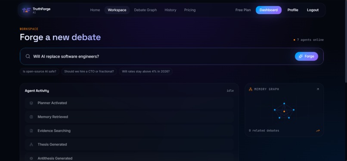Select the Workspace nav tab
Screen dimensions: 347x161
[x=117, y=10]
